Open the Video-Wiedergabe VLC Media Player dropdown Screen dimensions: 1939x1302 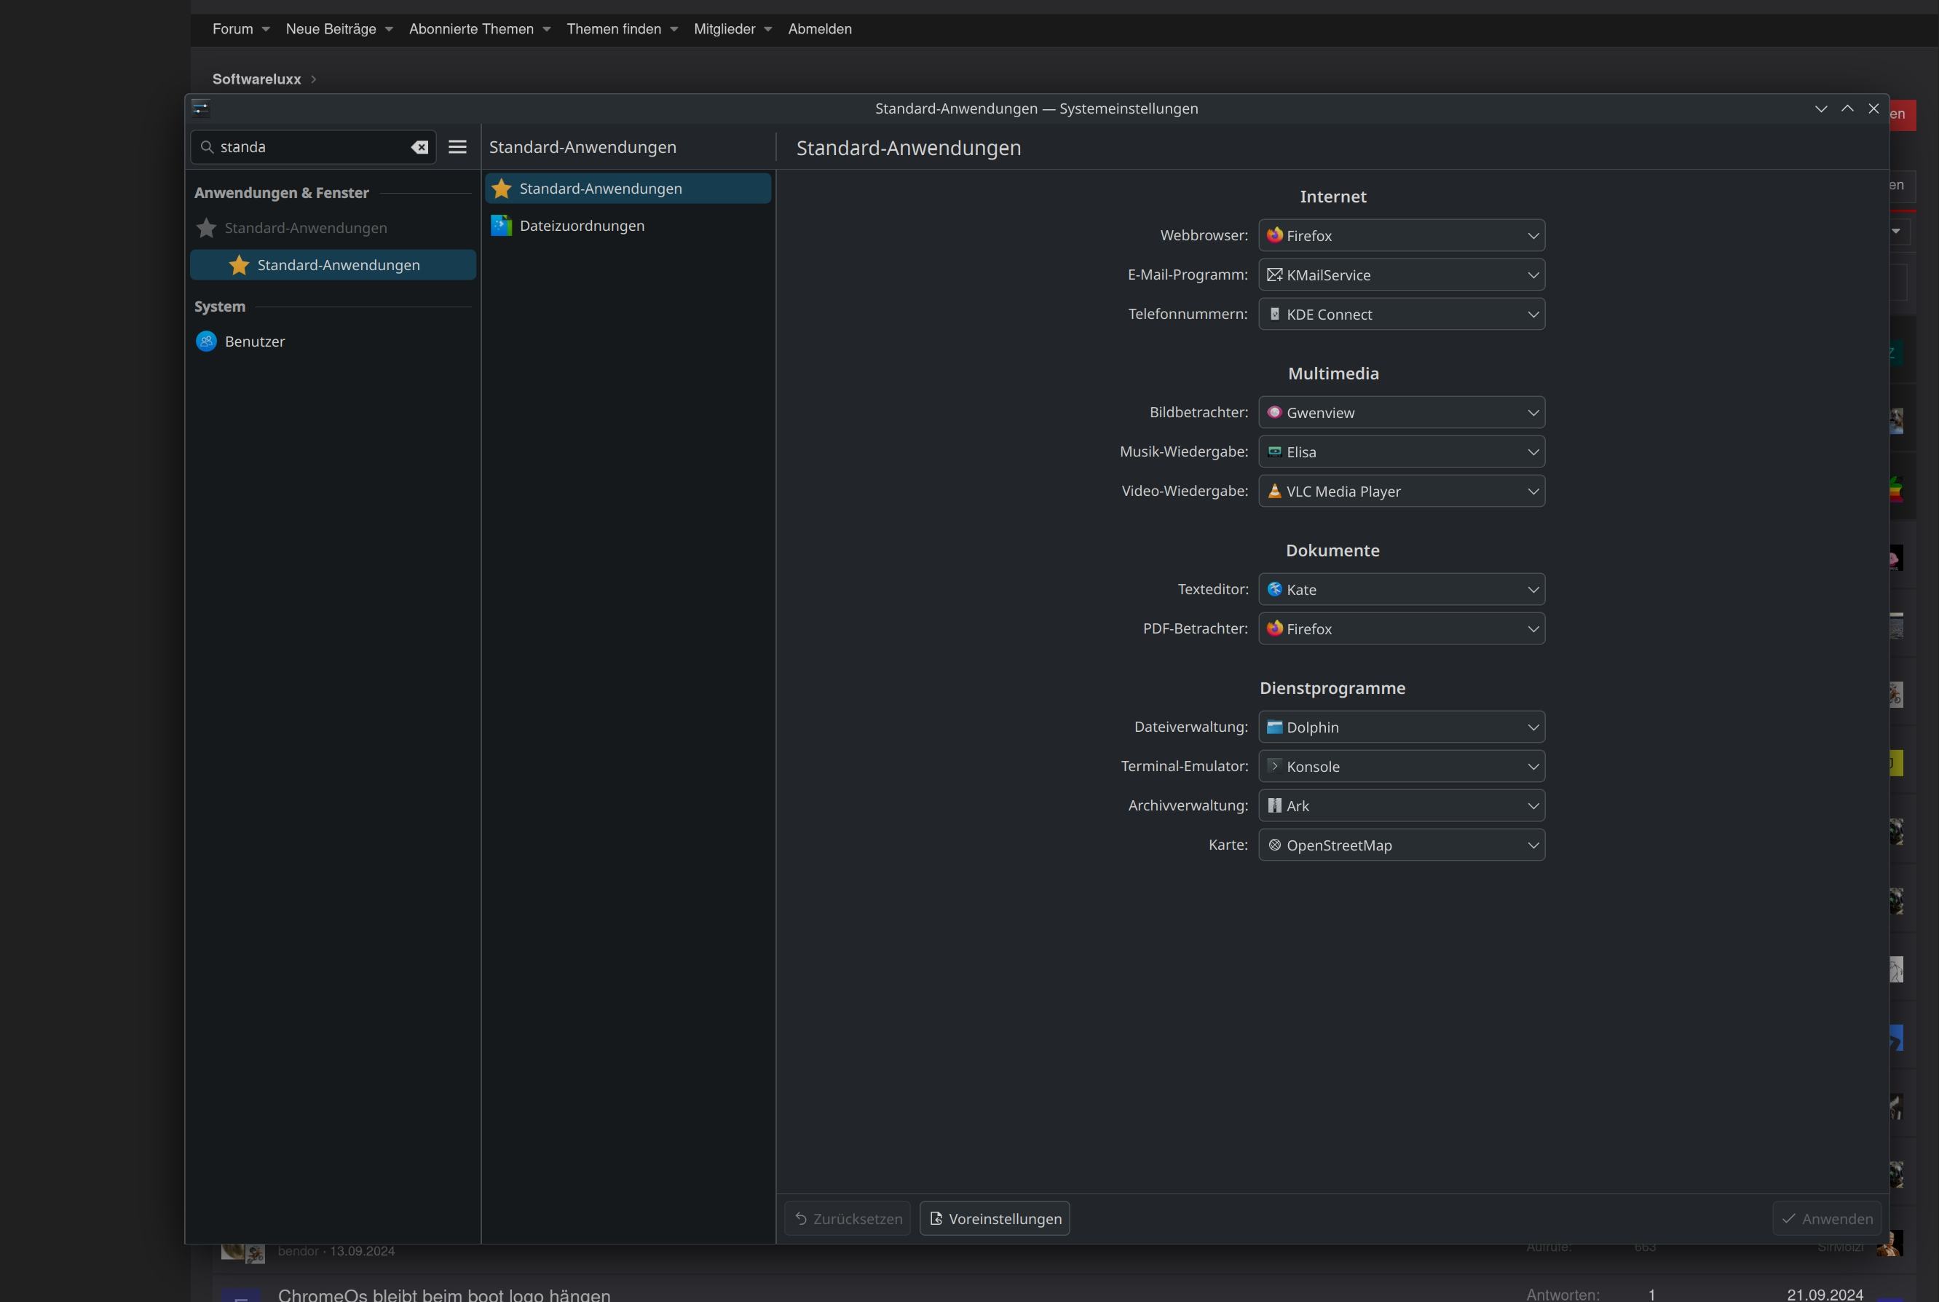[1401, 492]
